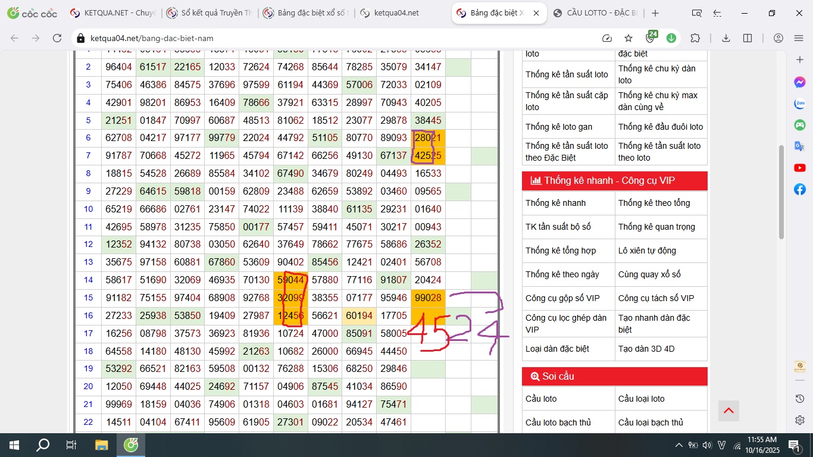
Task: Toggle the speaker volume in system tray
Action: click(x=707, y=445)
